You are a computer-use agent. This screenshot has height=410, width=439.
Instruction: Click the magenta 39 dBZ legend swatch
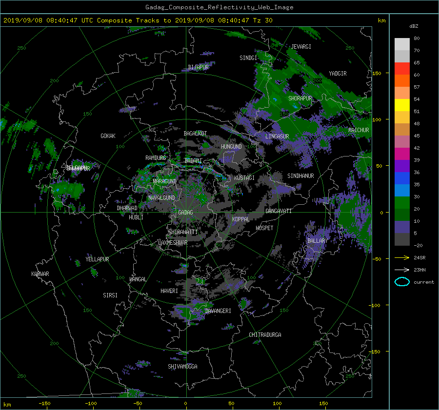pyautogui.click(x=402, y=154)
